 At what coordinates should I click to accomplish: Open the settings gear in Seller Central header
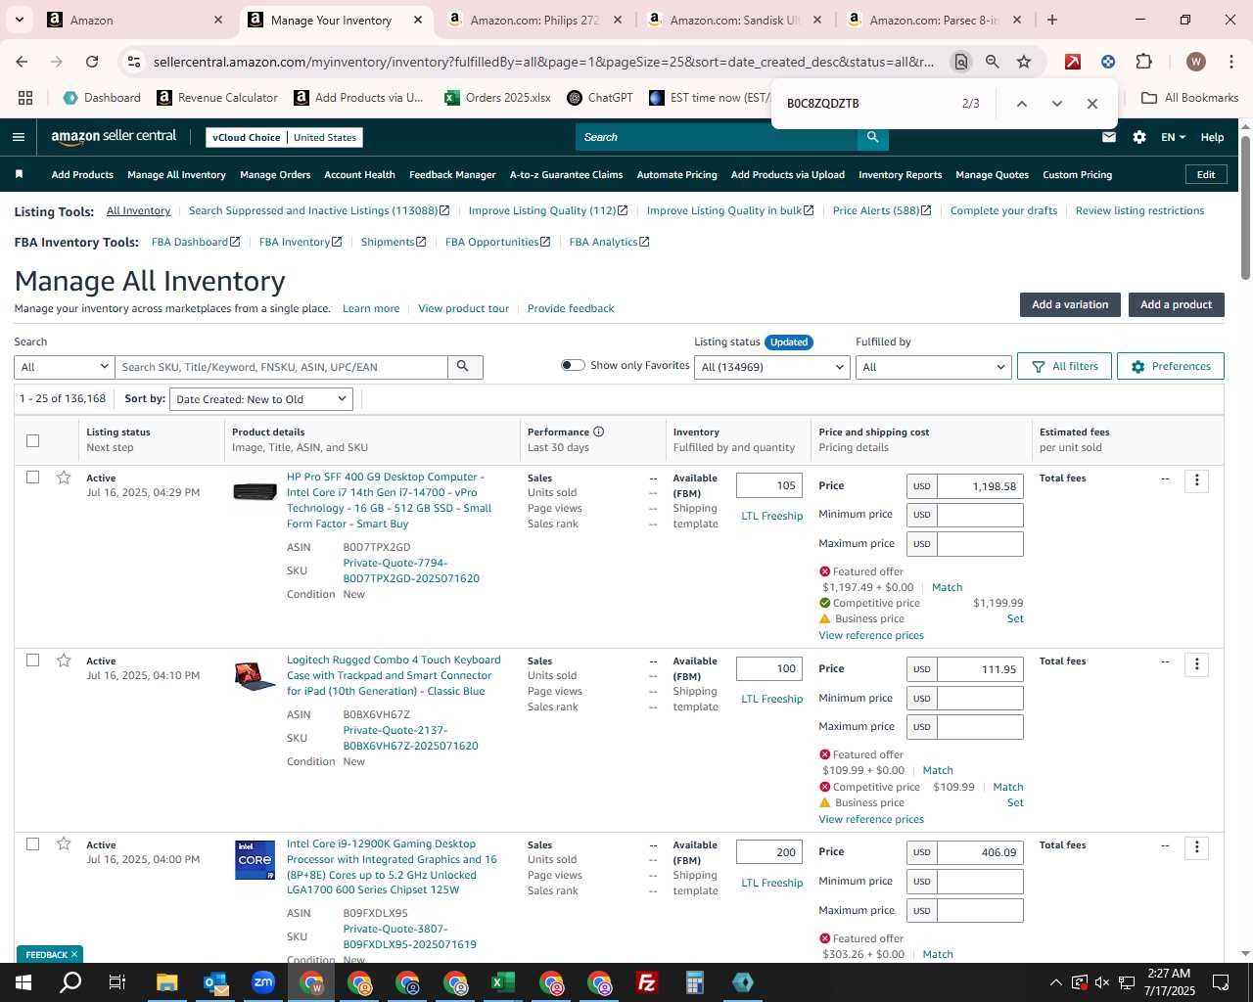1139,137
